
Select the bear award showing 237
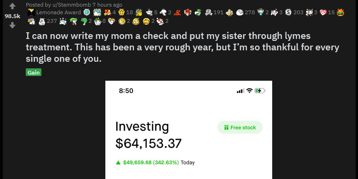(41, 21)
